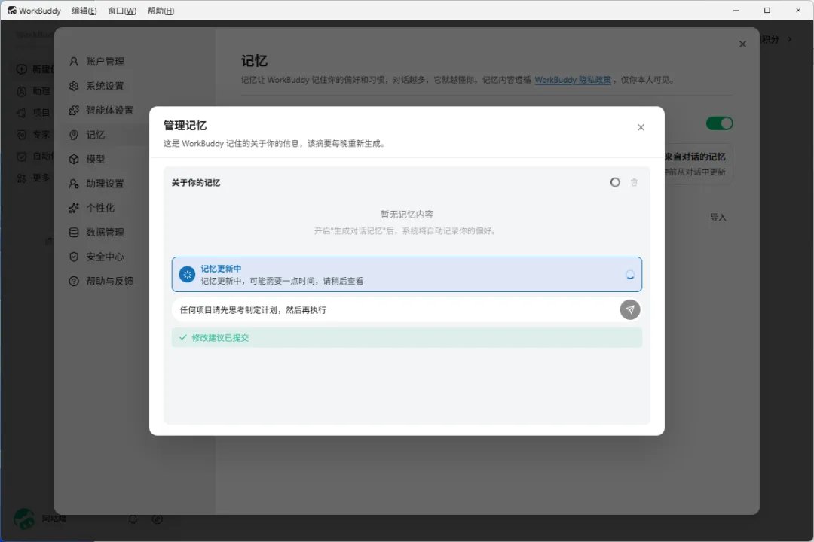Click the 模型 cube icon
Screen dimensions: 814x542
coord(74,160)
